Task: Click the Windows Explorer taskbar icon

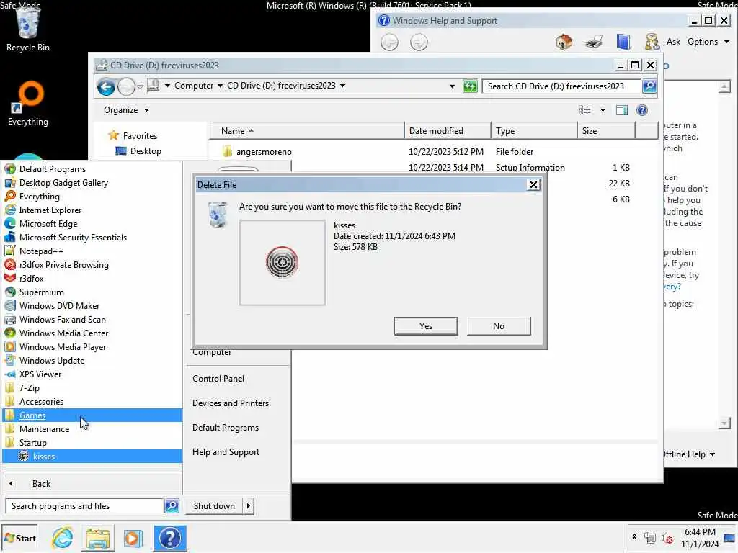Action: (x=98, y=538)
